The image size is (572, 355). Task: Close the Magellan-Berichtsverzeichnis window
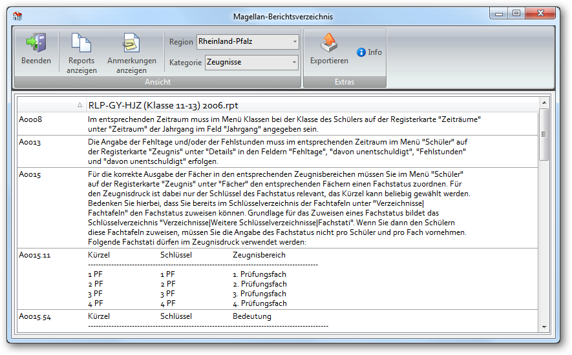click(540, 14)
